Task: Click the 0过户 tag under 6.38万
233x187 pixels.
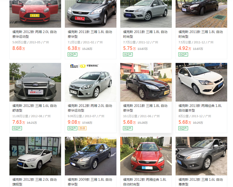Action: pyautogui.click(x=72, y=54)
